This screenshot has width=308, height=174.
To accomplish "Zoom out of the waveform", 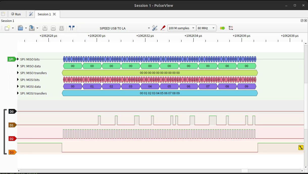I will (x=53, y=28).
